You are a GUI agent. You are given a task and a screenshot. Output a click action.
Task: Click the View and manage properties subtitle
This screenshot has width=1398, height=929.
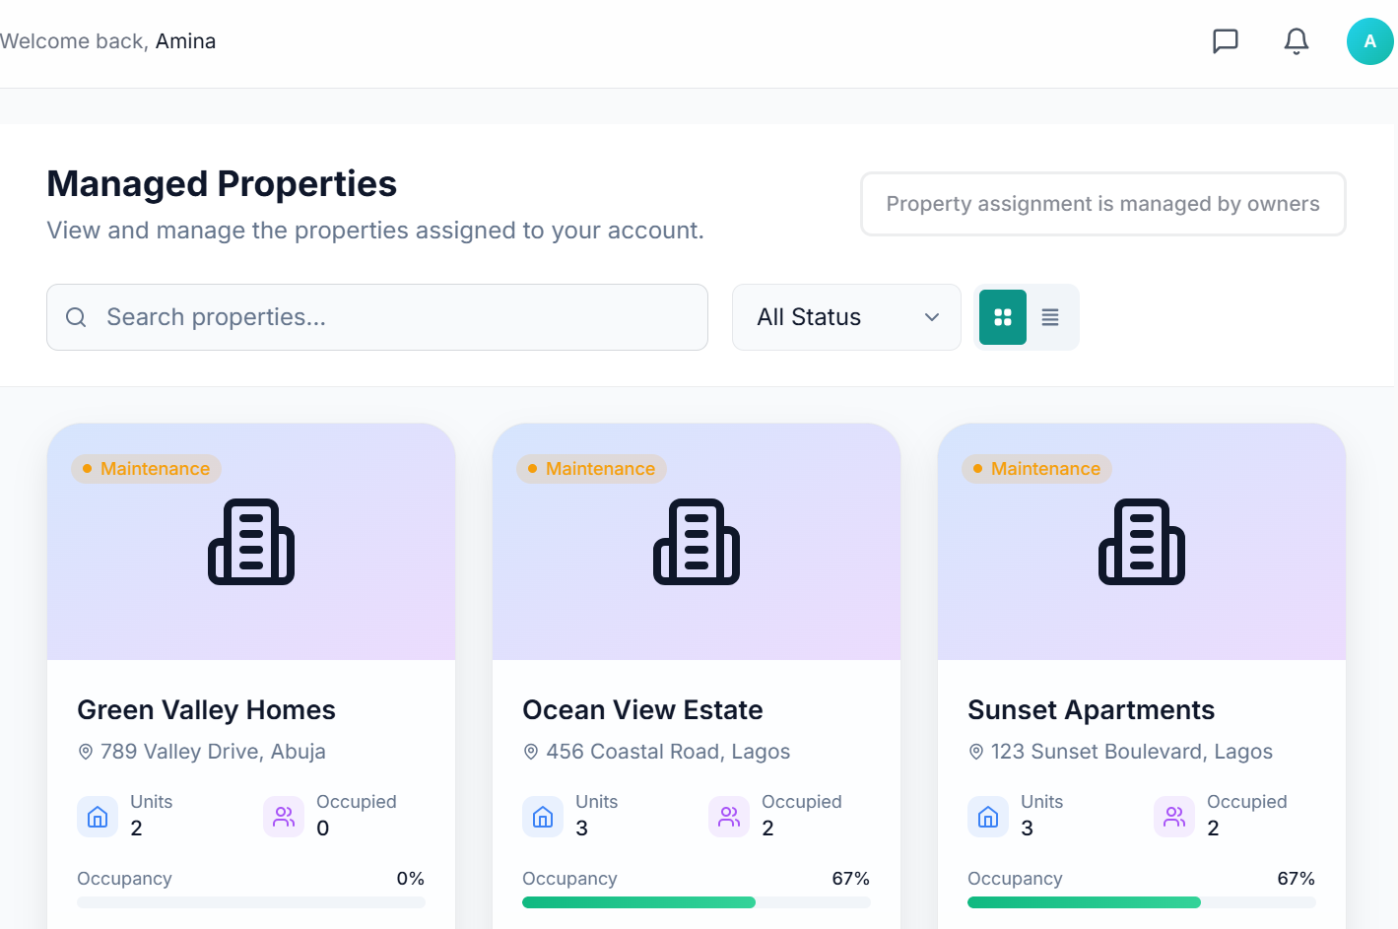tap(375, 231)
